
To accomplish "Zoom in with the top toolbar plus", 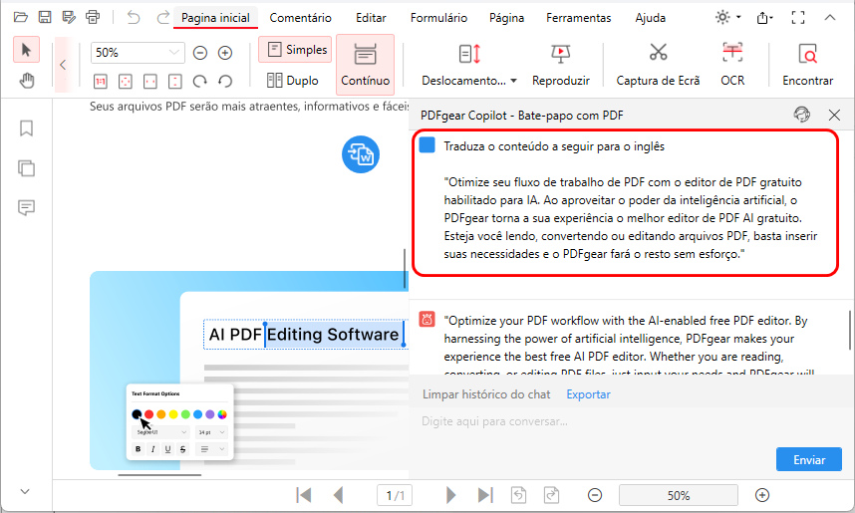I will tap(225, 53).
